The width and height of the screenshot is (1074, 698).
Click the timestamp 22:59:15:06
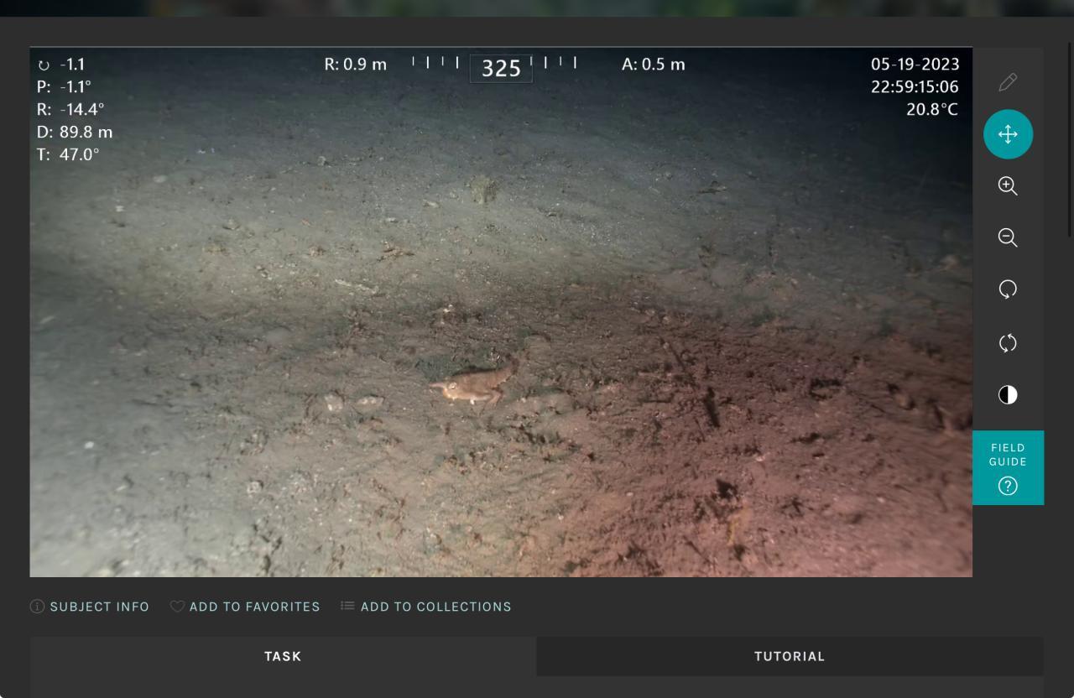(x=915, y=86)
